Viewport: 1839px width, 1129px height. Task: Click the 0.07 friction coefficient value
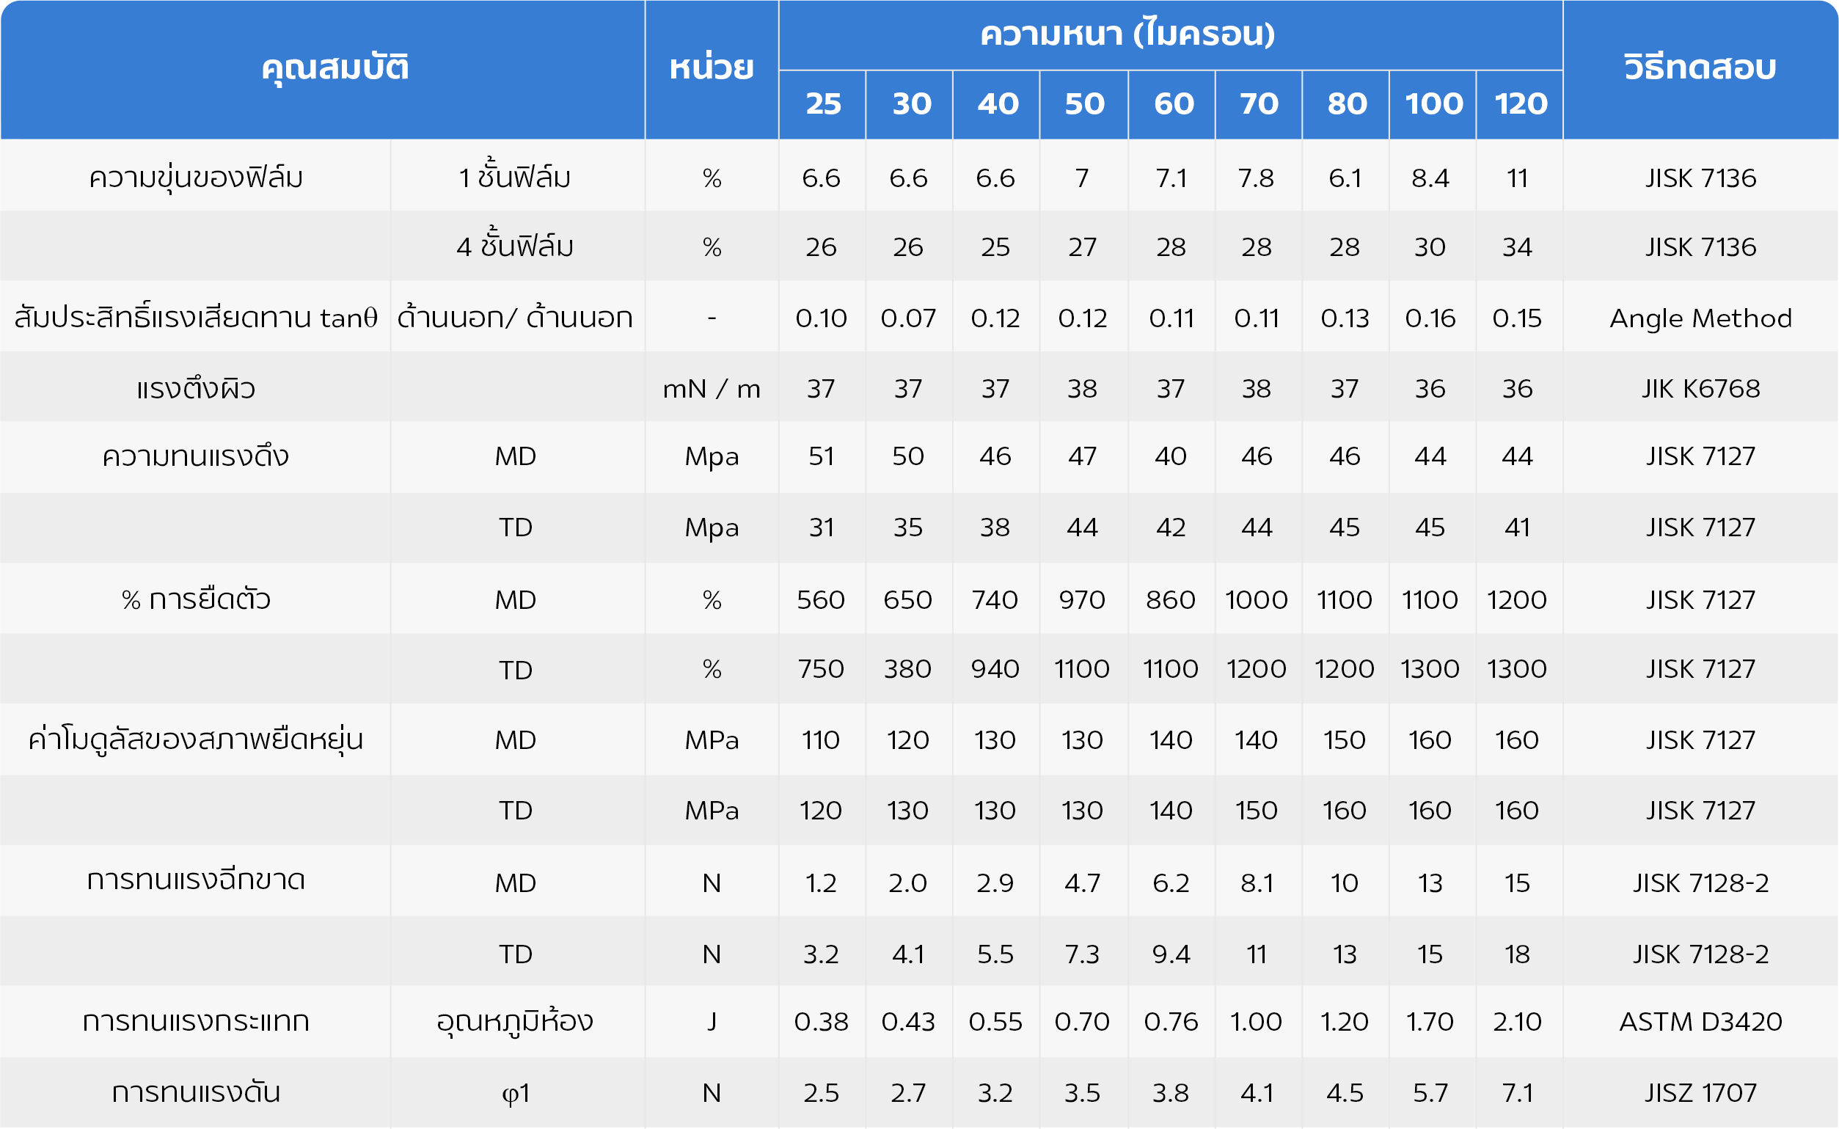908,318
